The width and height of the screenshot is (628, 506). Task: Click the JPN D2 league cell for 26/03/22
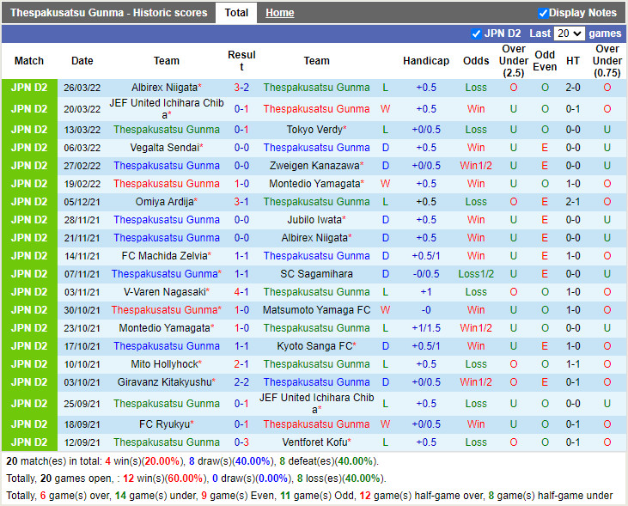click(x=29, y=88)
